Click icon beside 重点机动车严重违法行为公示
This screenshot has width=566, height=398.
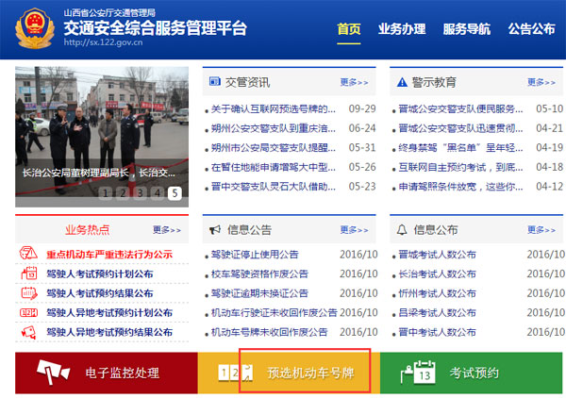[28, 254]
